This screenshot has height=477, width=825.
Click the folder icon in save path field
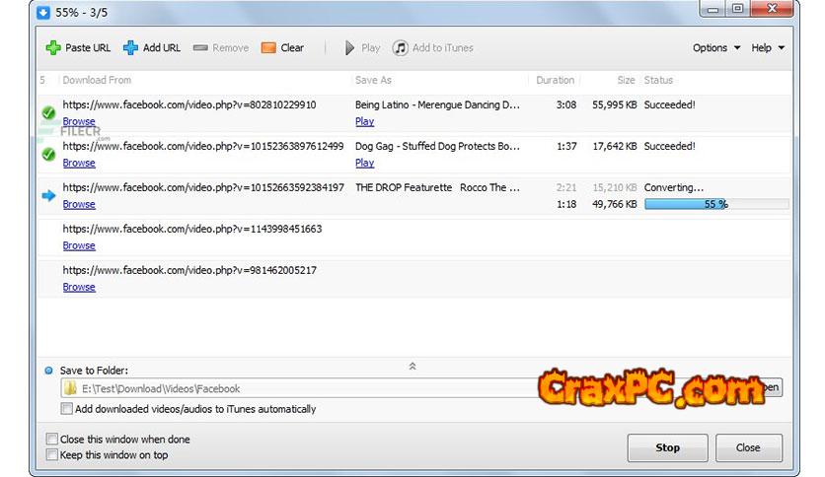69,388
